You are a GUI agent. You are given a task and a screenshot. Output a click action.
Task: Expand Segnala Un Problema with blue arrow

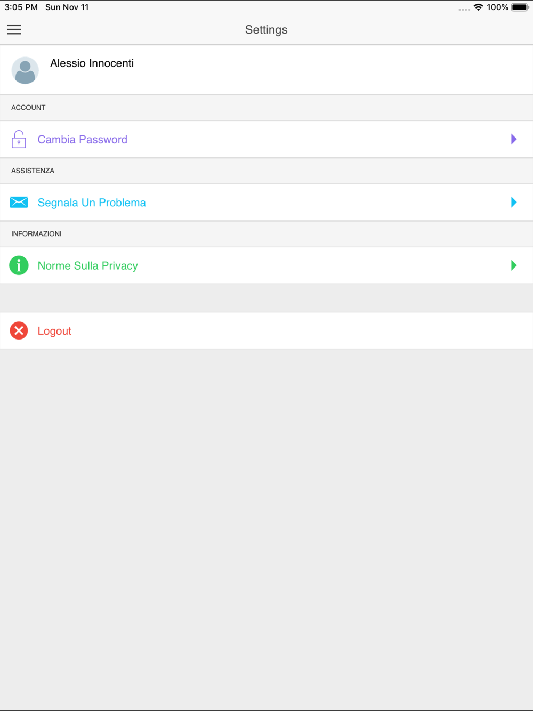514,203
